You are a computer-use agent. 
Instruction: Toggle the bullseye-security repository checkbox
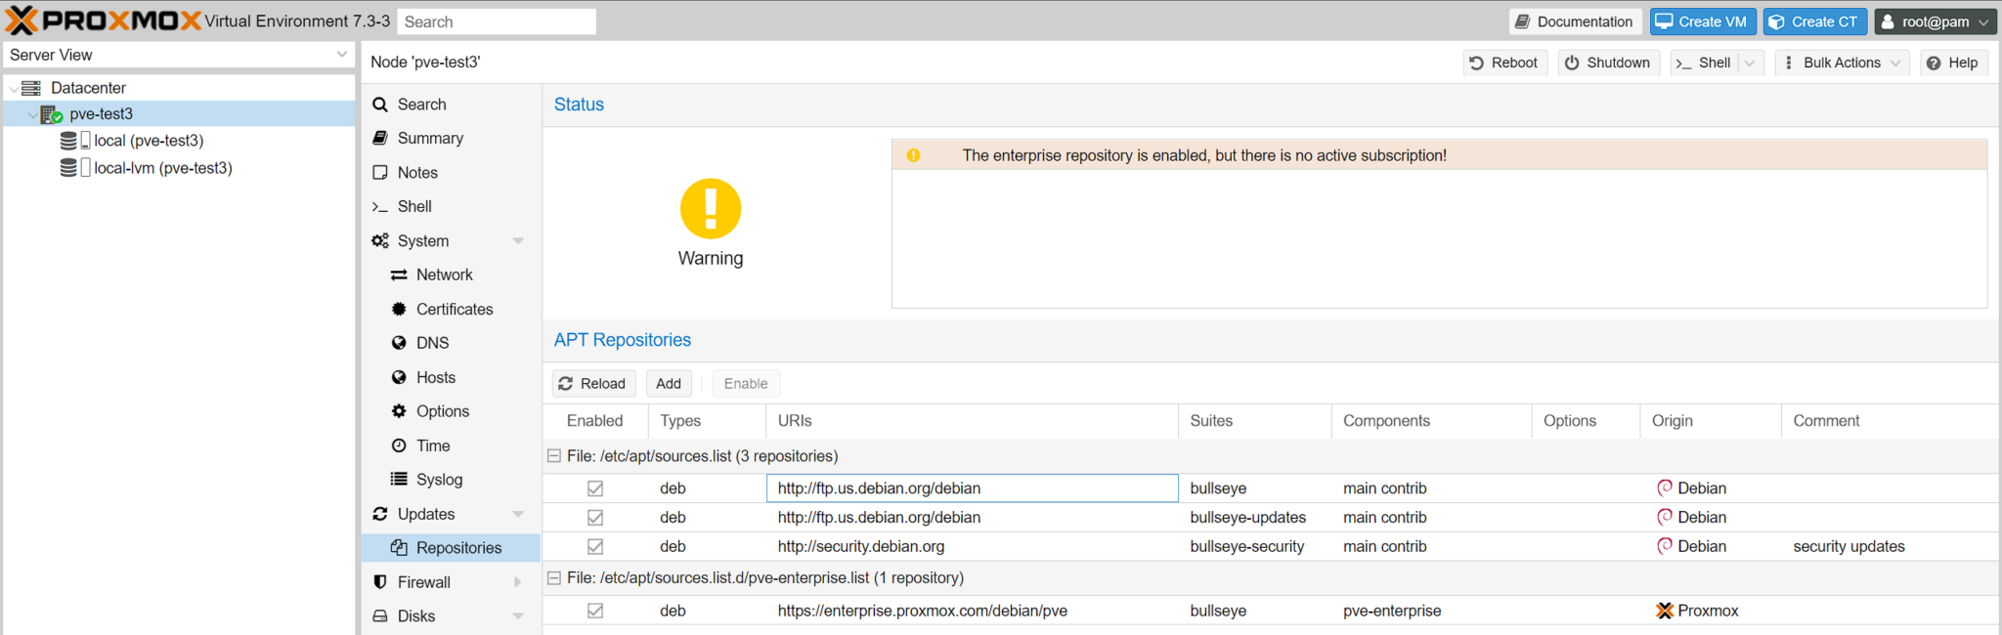(595, 547)
